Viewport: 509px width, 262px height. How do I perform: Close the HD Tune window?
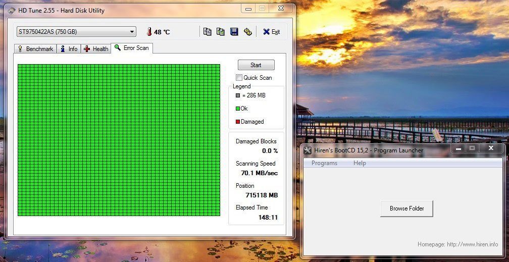[280, 9]
